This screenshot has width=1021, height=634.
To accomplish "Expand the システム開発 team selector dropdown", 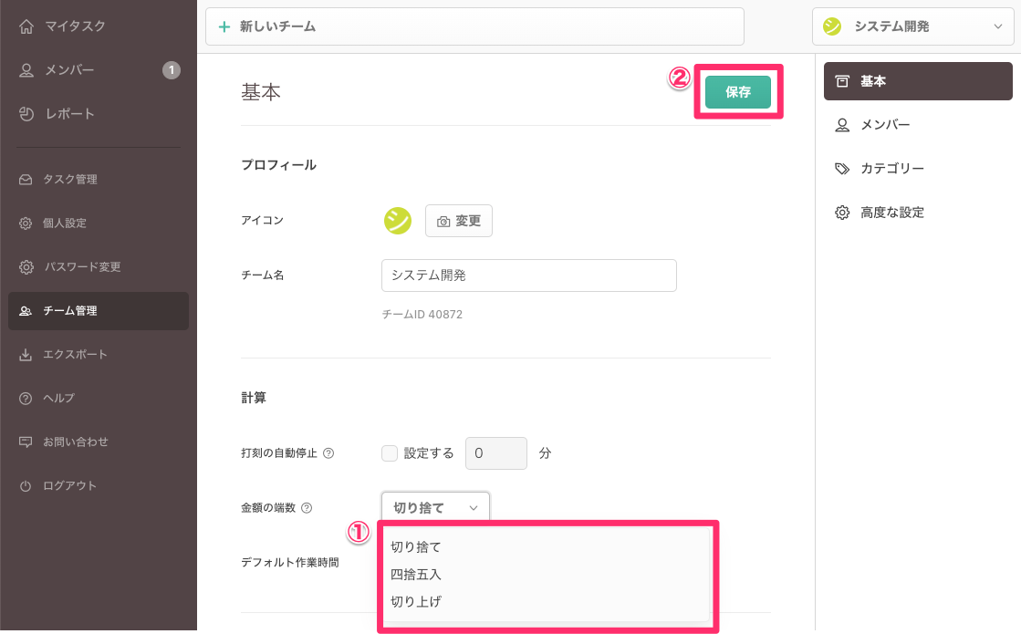I will [x=912, y=26].
